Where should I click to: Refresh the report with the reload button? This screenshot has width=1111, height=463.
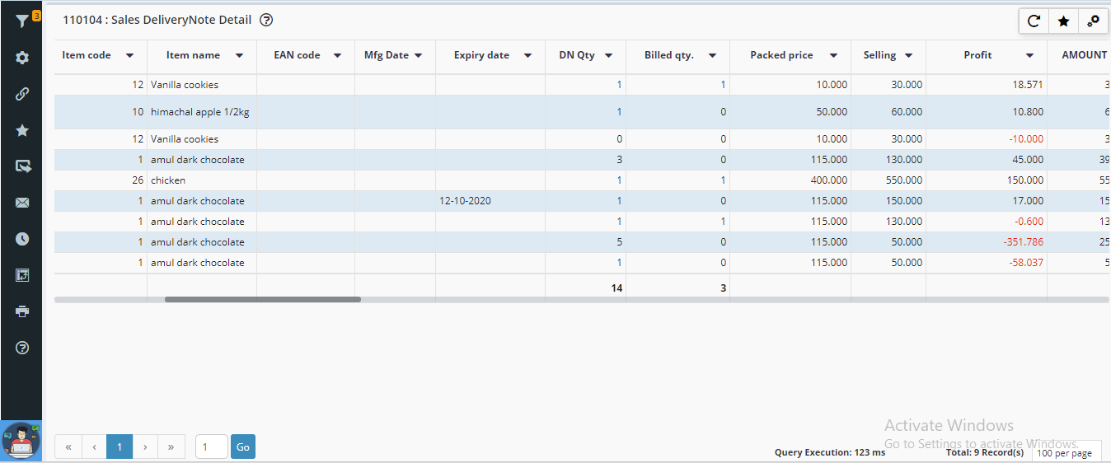point(1034,21)
